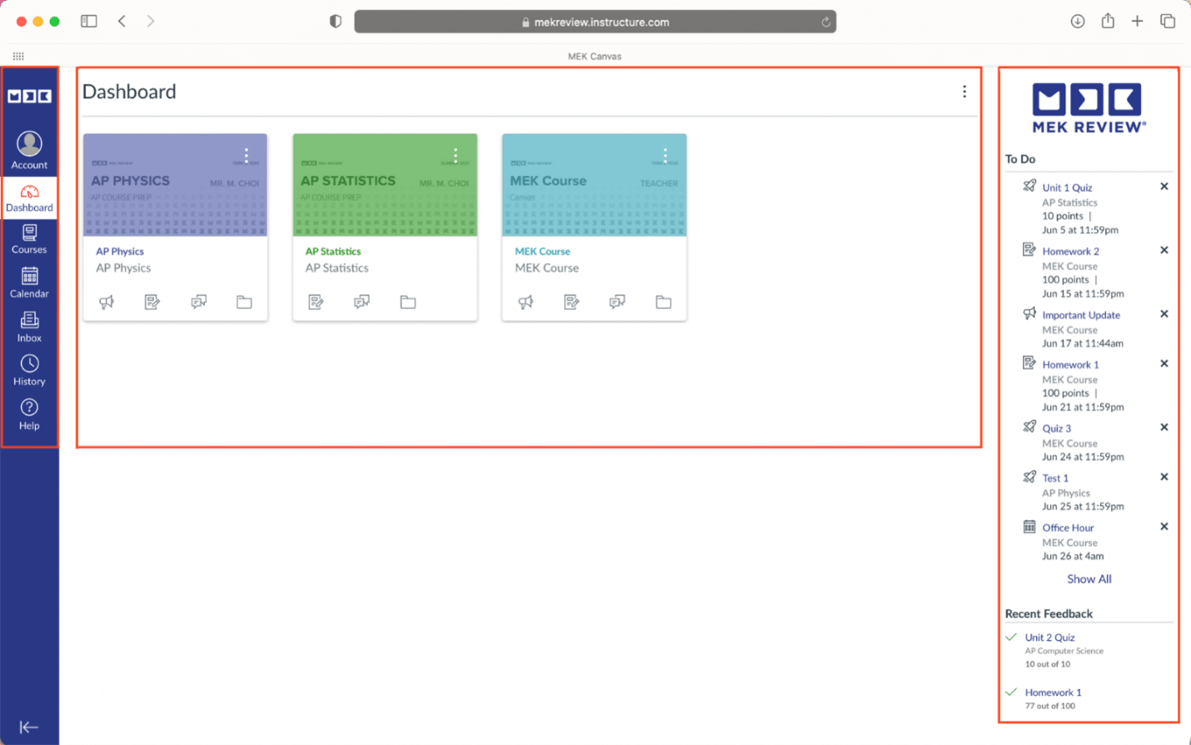Viewport: 1191px width, 745px height.
Task: Click Show All in the To Do list
Action: 1089,578
